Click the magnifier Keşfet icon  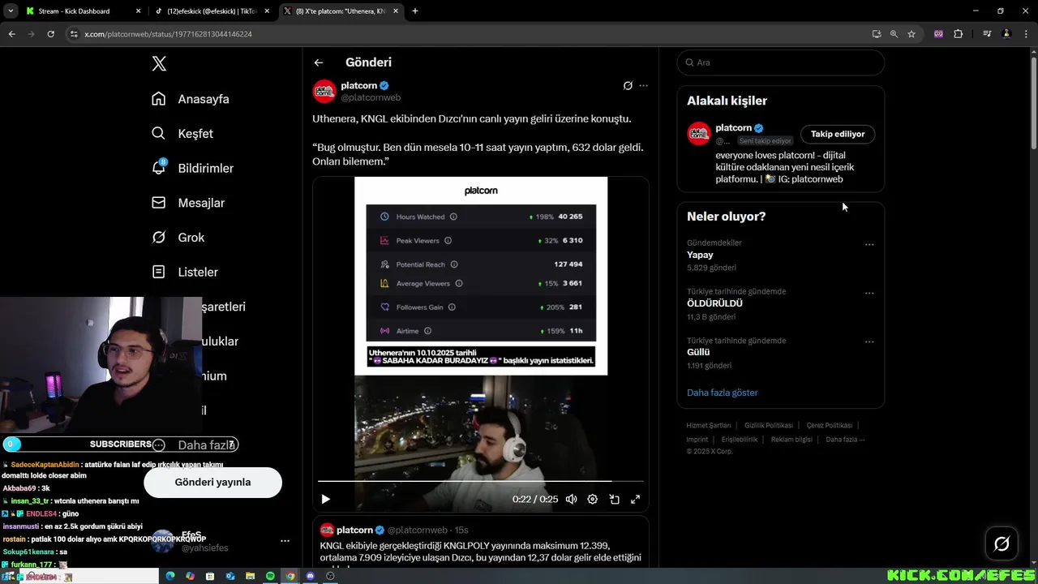159,133
